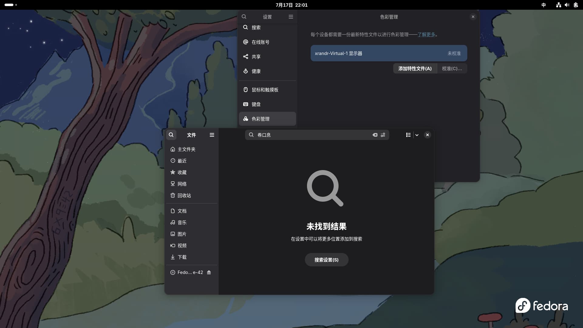
Task: Click the Settings search magnifier icon
Action: tap(244, 17)
